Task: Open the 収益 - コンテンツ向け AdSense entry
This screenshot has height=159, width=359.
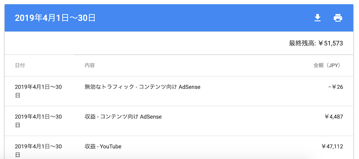Action: click(123, 117)
